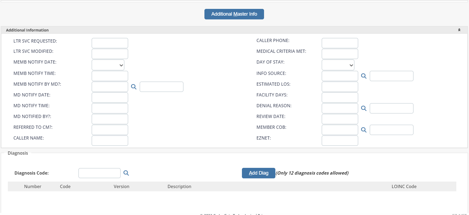Viewport: 469px width, 215px height.
Task: Click the Additional Master Info button
Action: [x=234, y=14]
